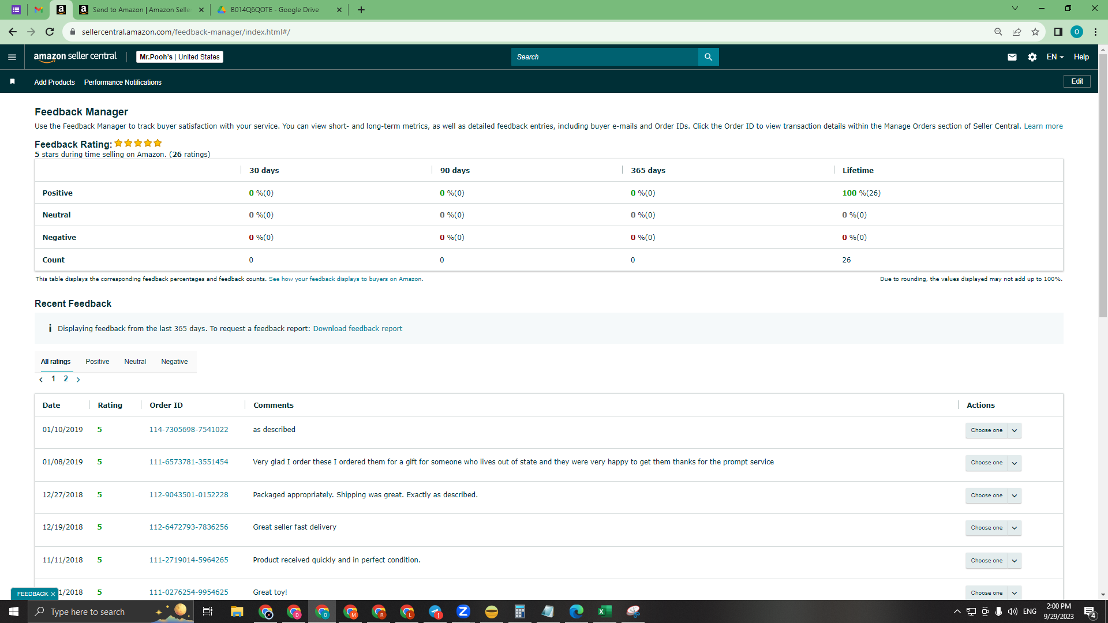This screenshot has height=623, width=1108.
Task: Go to feedback page 2
Action: (66, 379)
